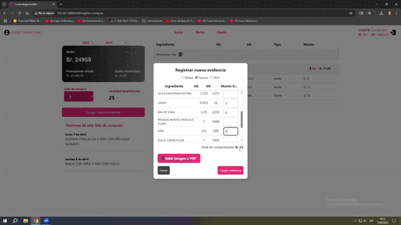Close the dialog with the Cerrar button
401x225 pixels.
point(164,171)
